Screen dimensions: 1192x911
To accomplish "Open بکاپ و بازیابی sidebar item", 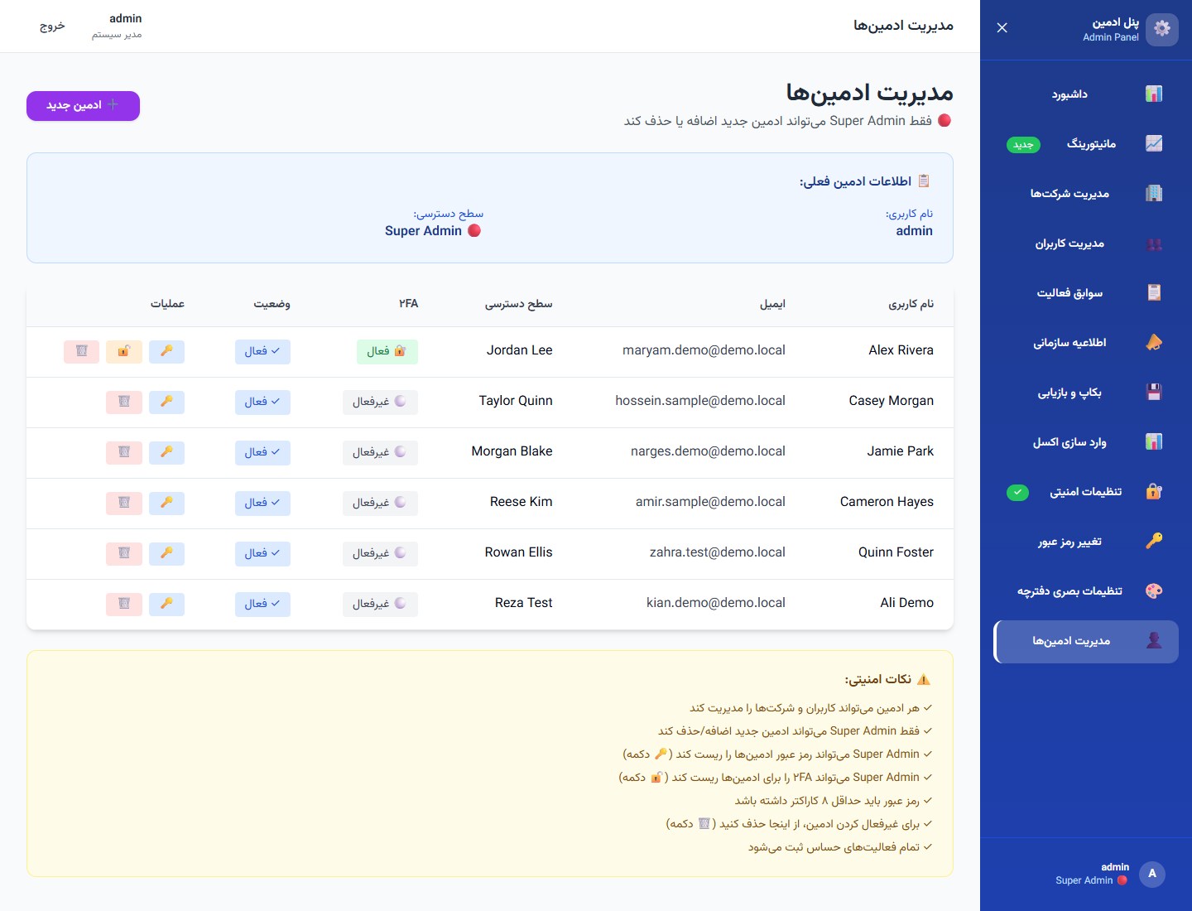I will click(x=1086, y=393).
